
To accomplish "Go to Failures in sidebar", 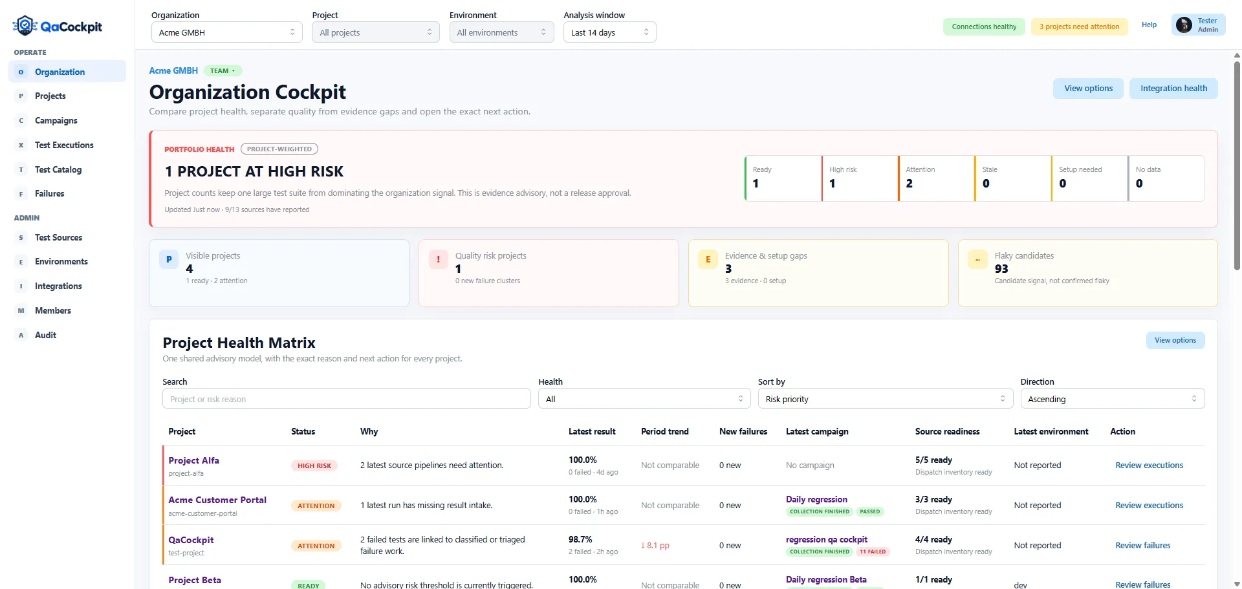I will click(x=67, y=193).
